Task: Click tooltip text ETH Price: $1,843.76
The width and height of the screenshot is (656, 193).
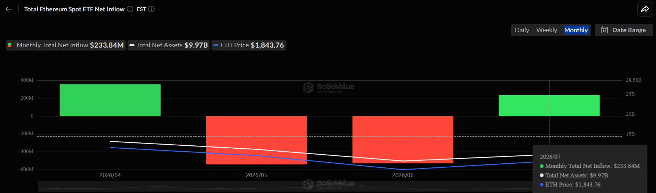Action: pos(573,185)
